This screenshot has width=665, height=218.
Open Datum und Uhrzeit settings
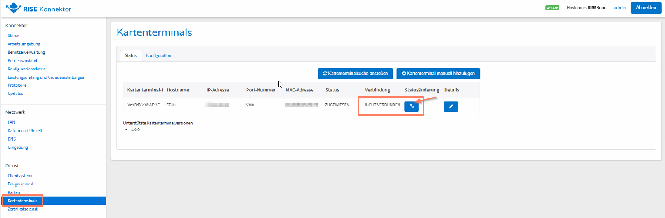point(25,131)
